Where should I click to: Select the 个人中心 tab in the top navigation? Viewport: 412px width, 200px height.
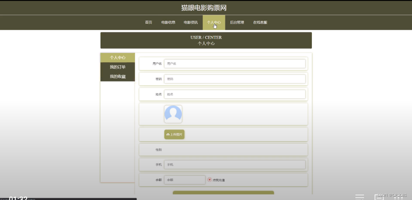[x=214, y=23]
